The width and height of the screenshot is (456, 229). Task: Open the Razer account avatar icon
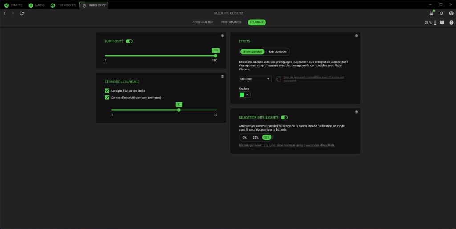click(451, 13)
